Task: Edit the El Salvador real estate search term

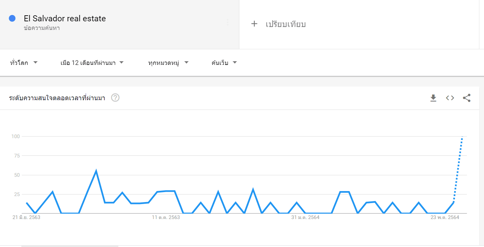Action: (x=65, y=19)
